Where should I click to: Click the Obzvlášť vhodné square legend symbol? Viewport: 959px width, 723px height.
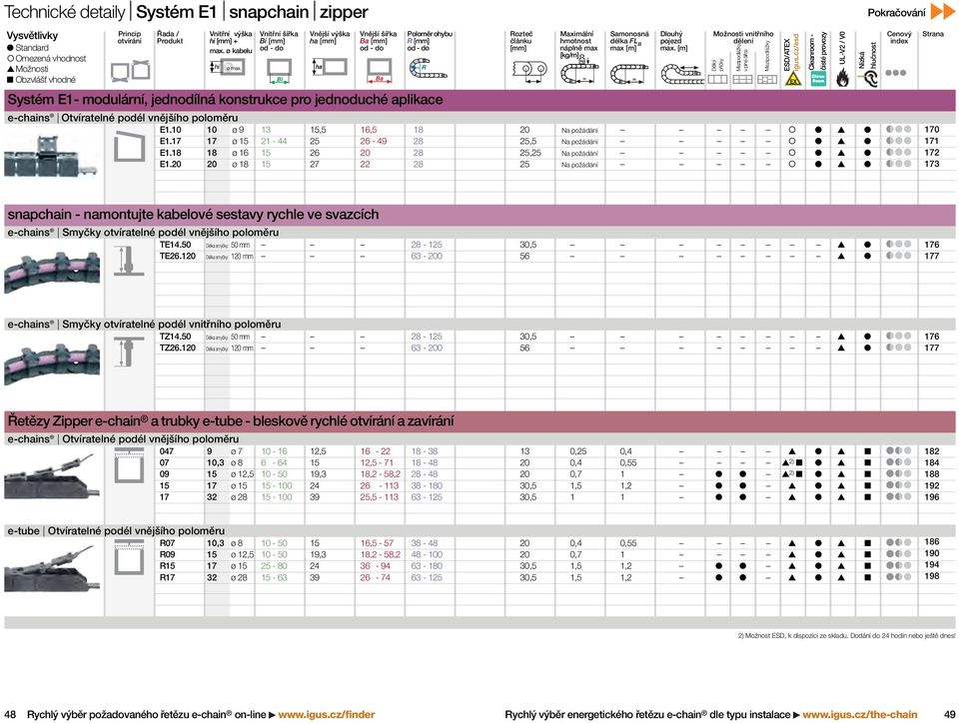point(10,80)
